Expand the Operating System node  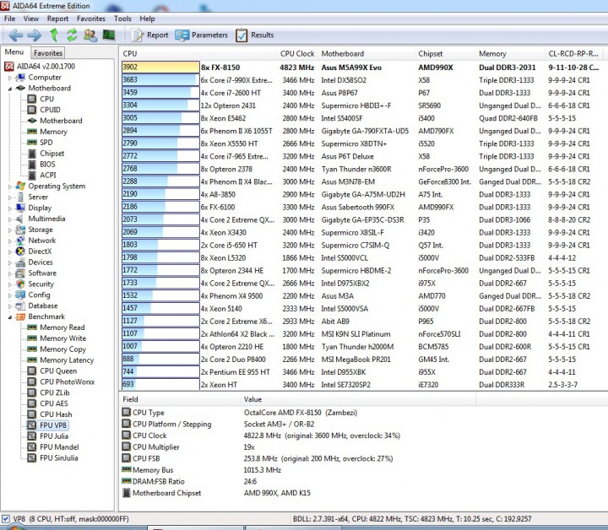pyautogui.click(x=10, y=187)
